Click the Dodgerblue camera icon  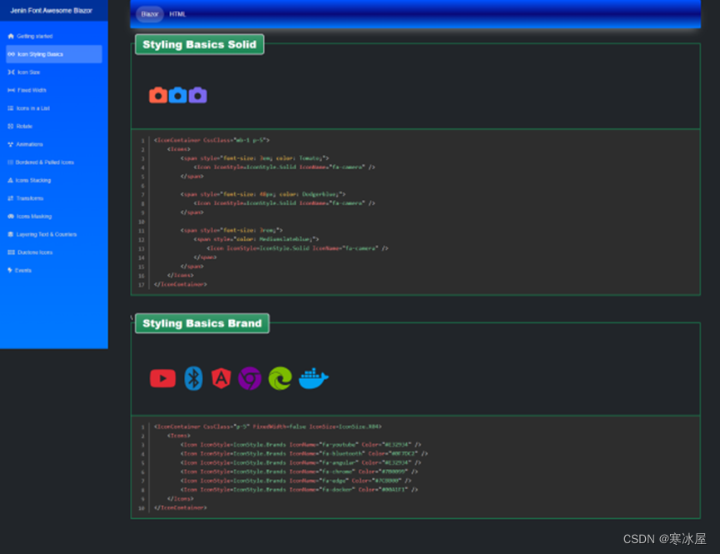pos(177,95)
